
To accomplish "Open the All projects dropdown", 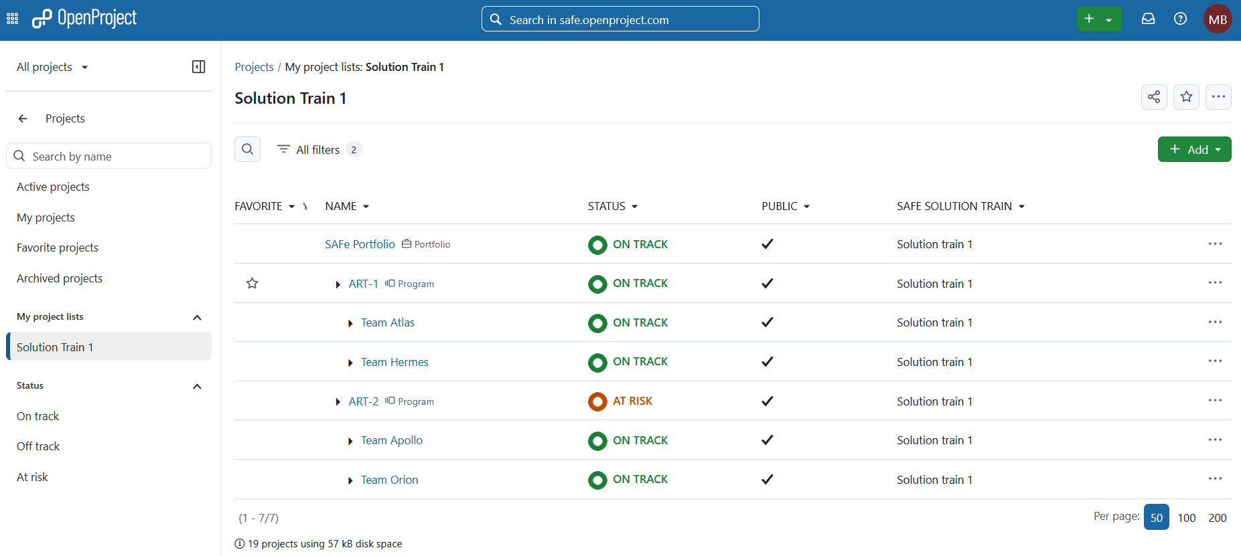I will click(x=53, y=67).
